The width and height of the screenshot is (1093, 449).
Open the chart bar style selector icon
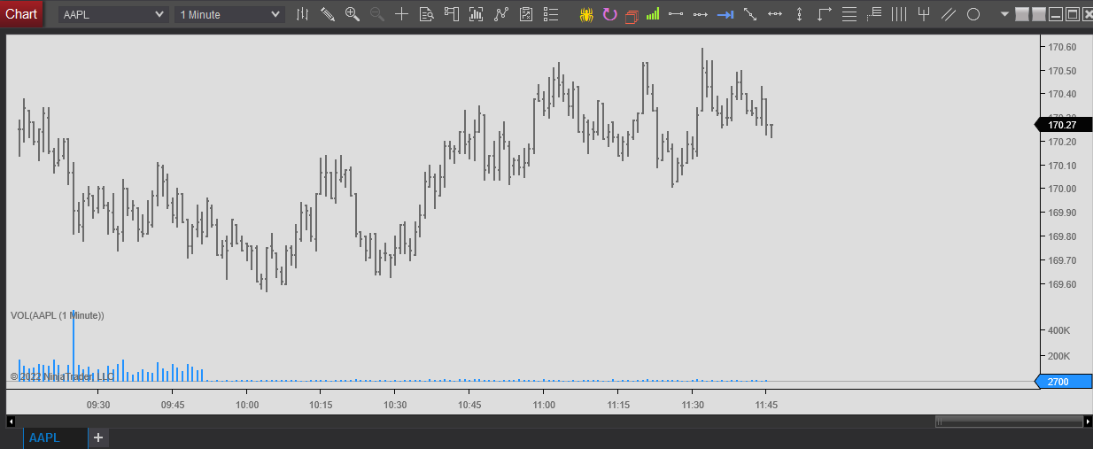(303, 14)
